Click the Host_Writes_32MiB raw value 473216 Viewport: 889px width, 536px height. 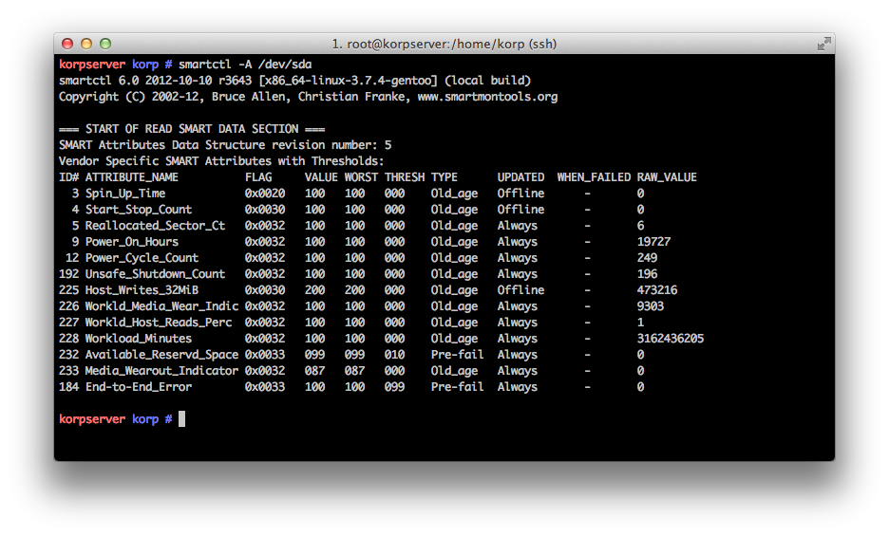point(657,290)
